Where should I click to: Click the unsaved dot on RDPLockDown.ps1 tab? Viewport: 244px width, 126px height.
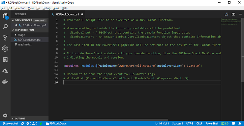point(82,14)
